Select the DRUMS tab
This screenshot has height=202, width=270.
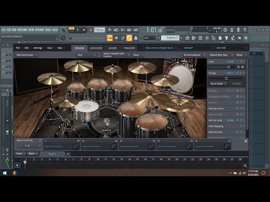(79, 48)
